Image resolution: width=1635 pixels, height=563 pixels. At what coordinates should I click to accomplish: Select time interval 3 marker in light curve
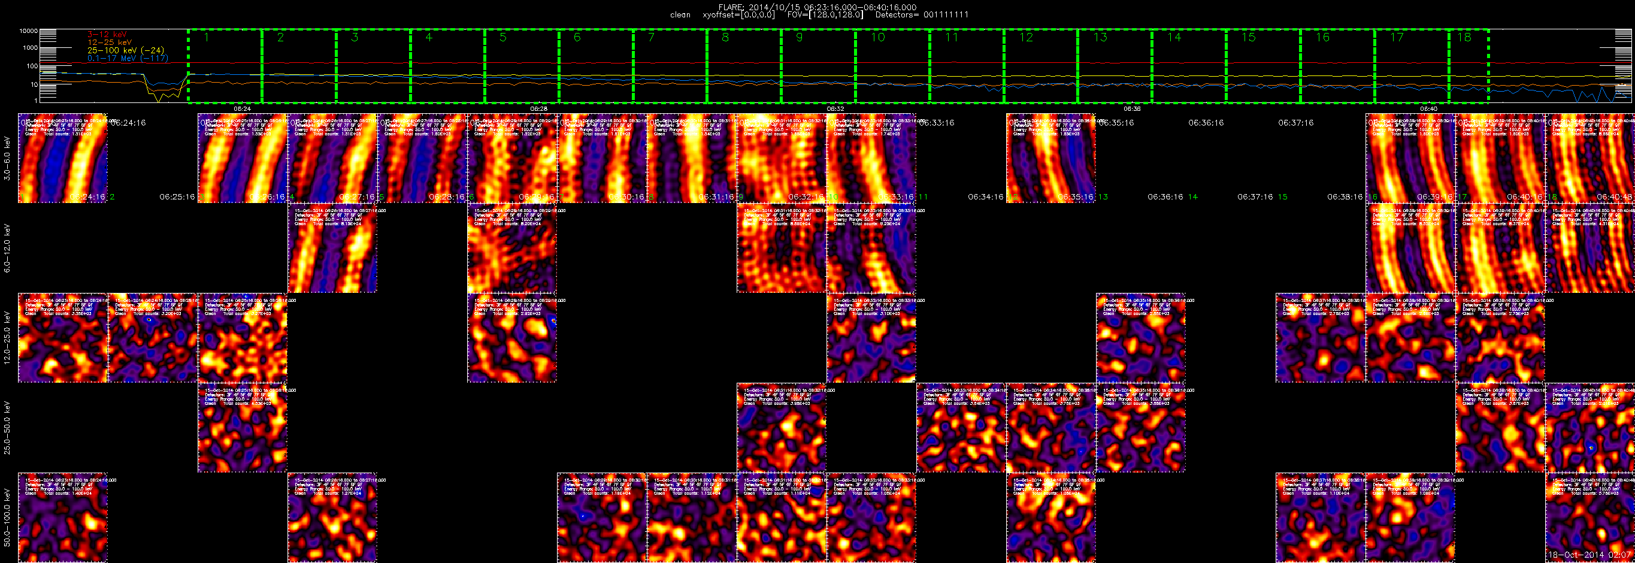[355, 38]
